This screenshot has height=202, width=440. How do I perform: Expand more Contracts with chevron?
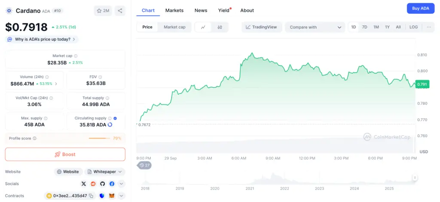121,196
